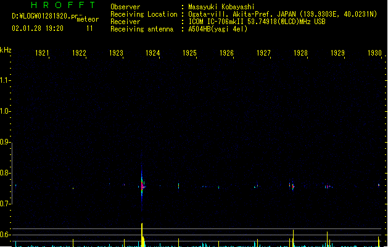Click time axis marker 1930

374,53
